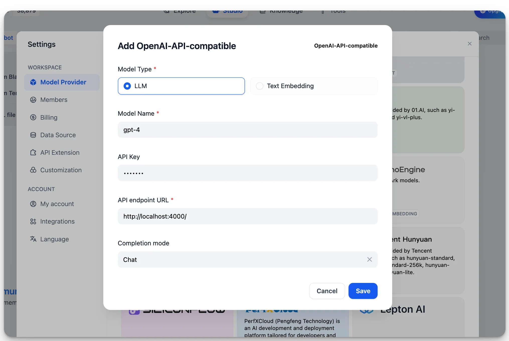The width and height of the screenshot is (509, 341).
Task: Open the Completion mode Chat dropdown
Action: 241,260
